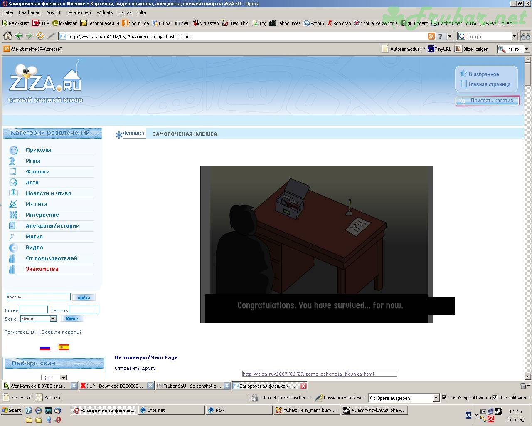Open the address bar history dropdown
The width and height of the screenshot is (532, 426).
(450, 36)
